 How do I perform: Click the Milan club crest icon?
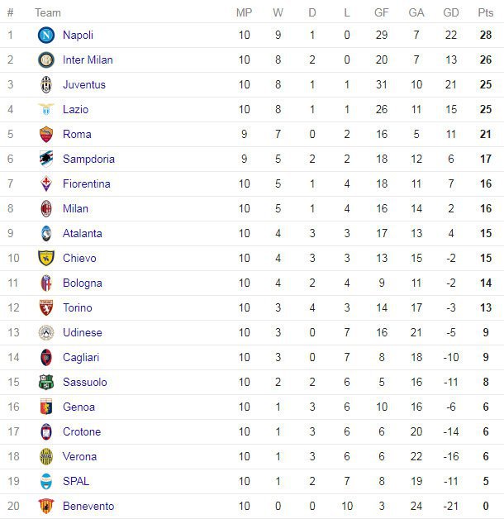(45, 208)
